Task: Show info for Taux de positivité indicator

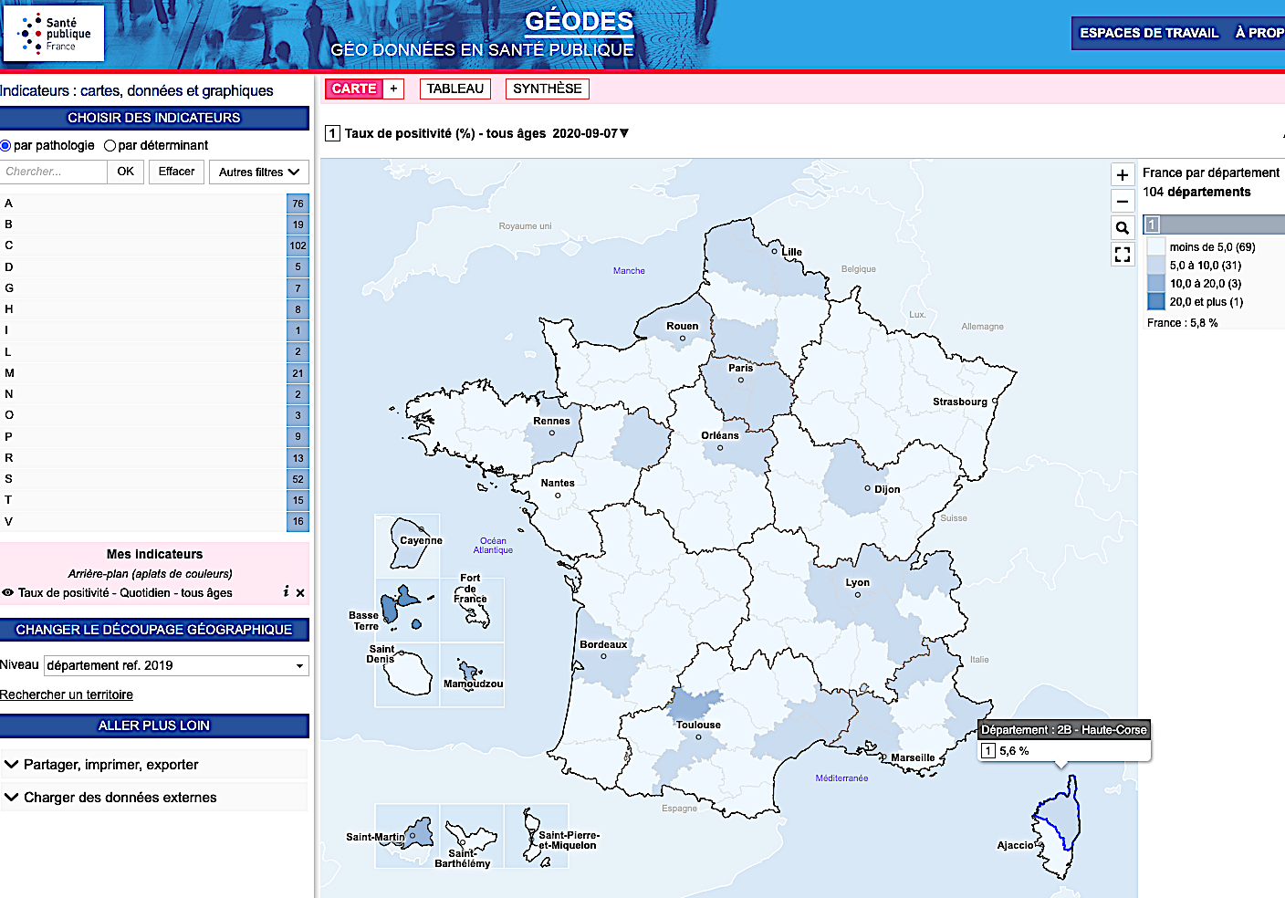Action: [x=286, y=592]
